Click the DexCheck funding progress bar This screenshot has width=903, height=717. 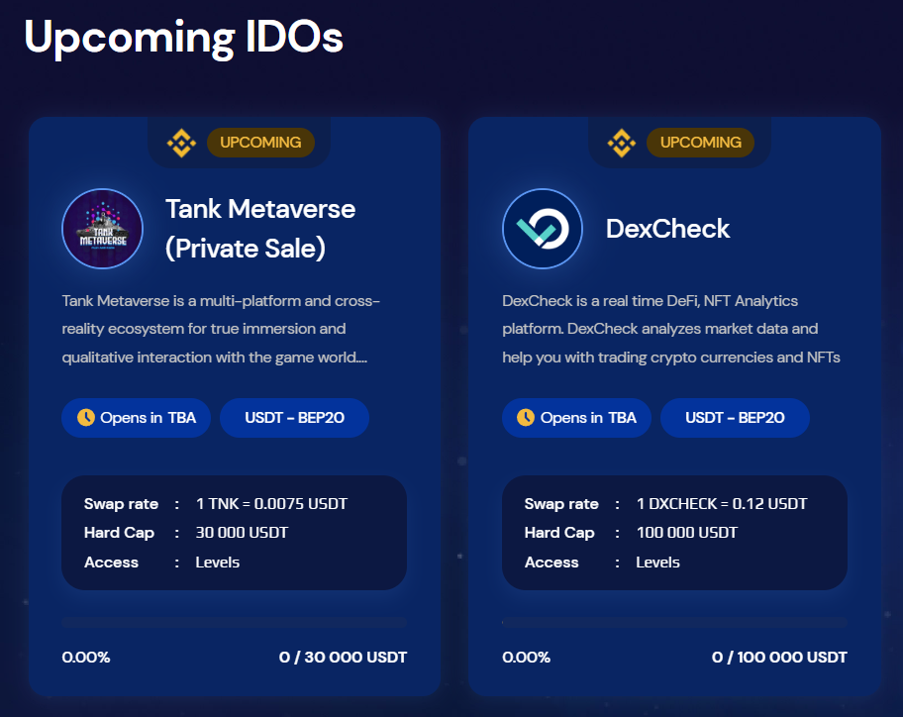pyautogui.click(x=674, y=623)
